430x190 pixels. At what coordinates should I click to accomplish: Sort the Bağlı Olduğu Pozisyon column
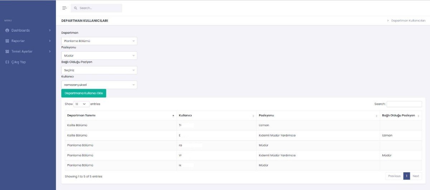[x=418, y=116]
